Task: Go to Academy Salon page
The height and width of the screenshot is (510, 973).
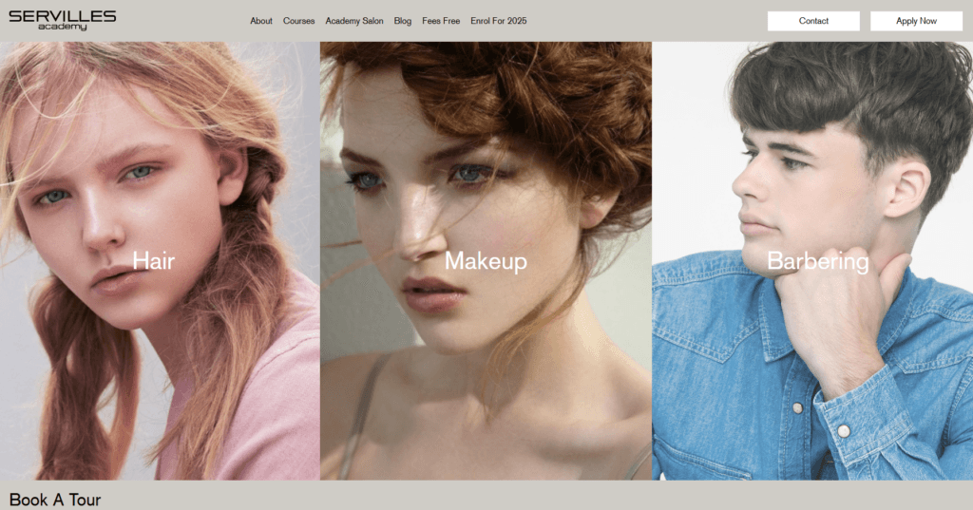Action: pyautogui.click(x=354, y=21)
